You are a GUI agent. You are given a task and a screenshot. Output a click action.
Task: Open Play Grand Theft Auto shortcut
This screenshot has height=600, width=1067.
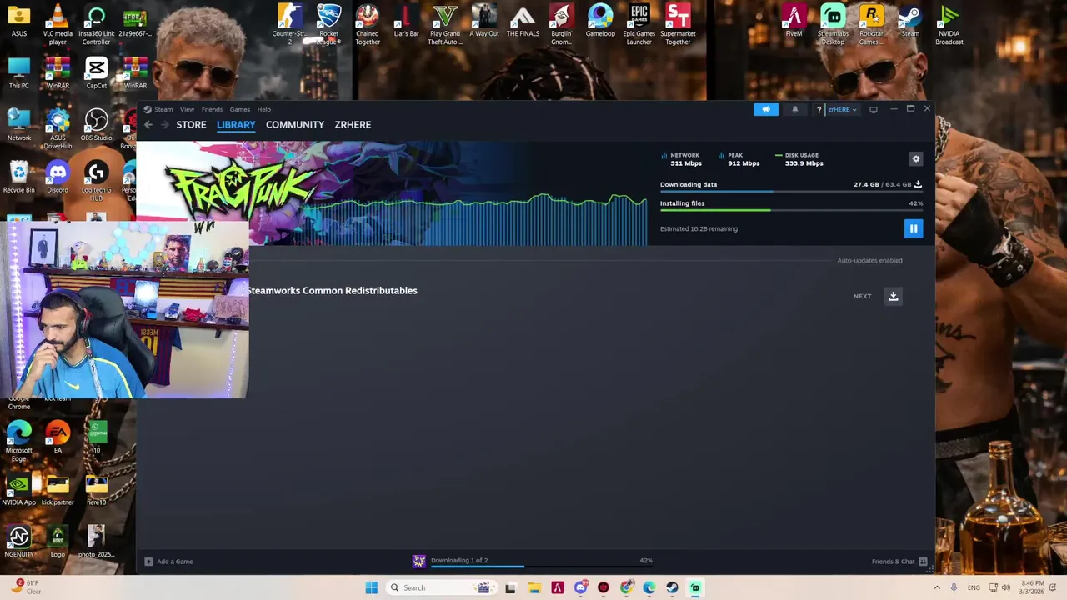(x=445, y=25)
